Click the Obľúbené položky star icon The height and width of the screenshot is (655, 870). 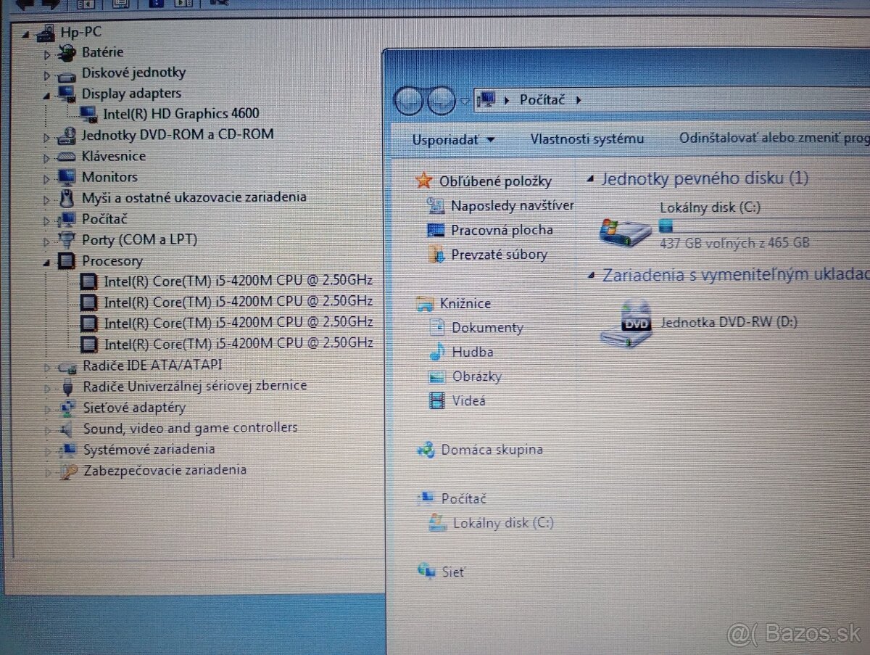pyautogui.click(x=424, y=181)
